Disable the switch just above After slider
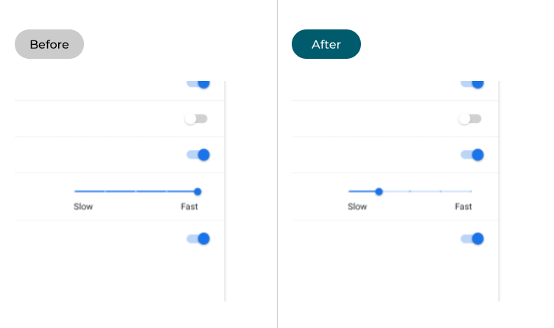This screenshot has width=554, height=328. pos(472,155)
